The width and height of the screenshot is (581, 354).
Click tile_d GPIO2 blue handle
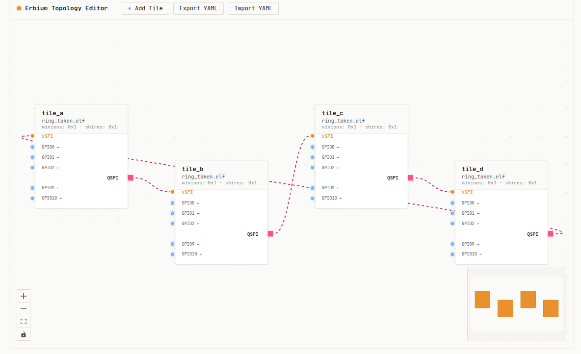click(x=452, y=224)
